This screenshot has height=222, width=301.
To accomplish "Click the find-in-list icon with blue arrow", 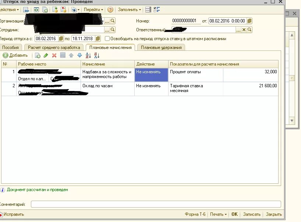I will tap(26, 10).
